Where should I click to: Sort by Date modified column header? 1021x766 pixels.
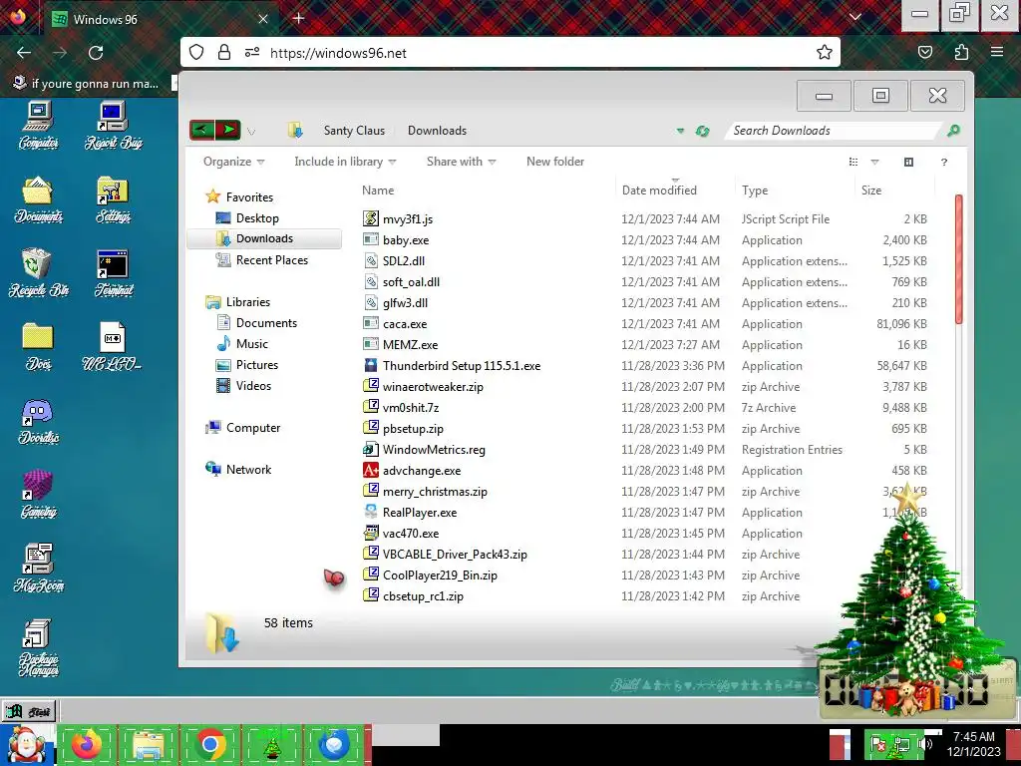(674, 191)
